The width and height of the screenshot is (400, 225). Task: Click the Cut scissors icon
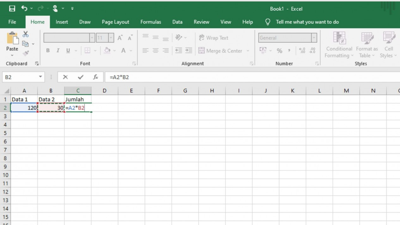click(26, 34)
